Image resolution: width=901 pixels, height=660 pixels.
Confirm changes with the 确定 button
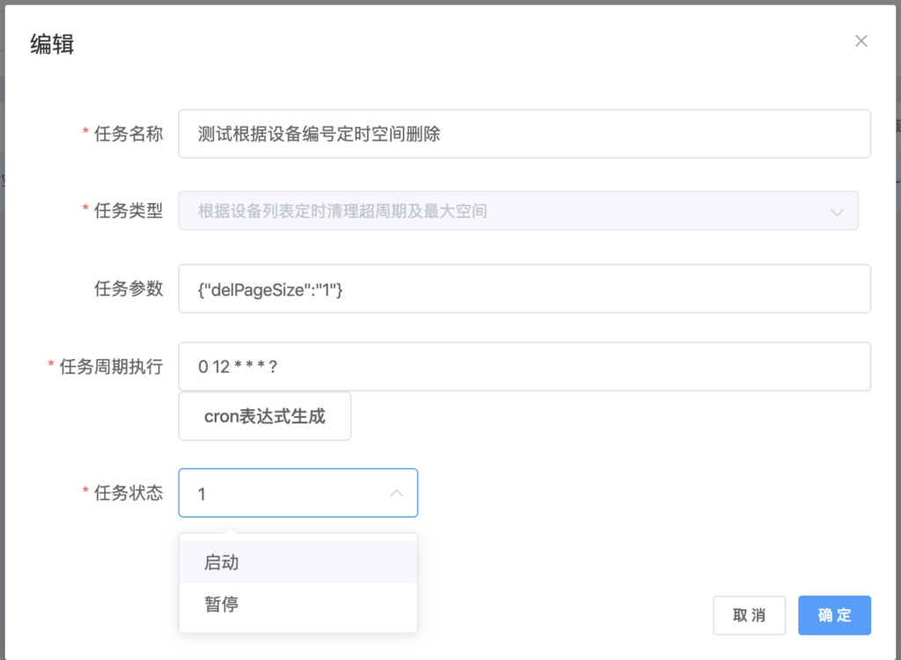click(834, 615)
